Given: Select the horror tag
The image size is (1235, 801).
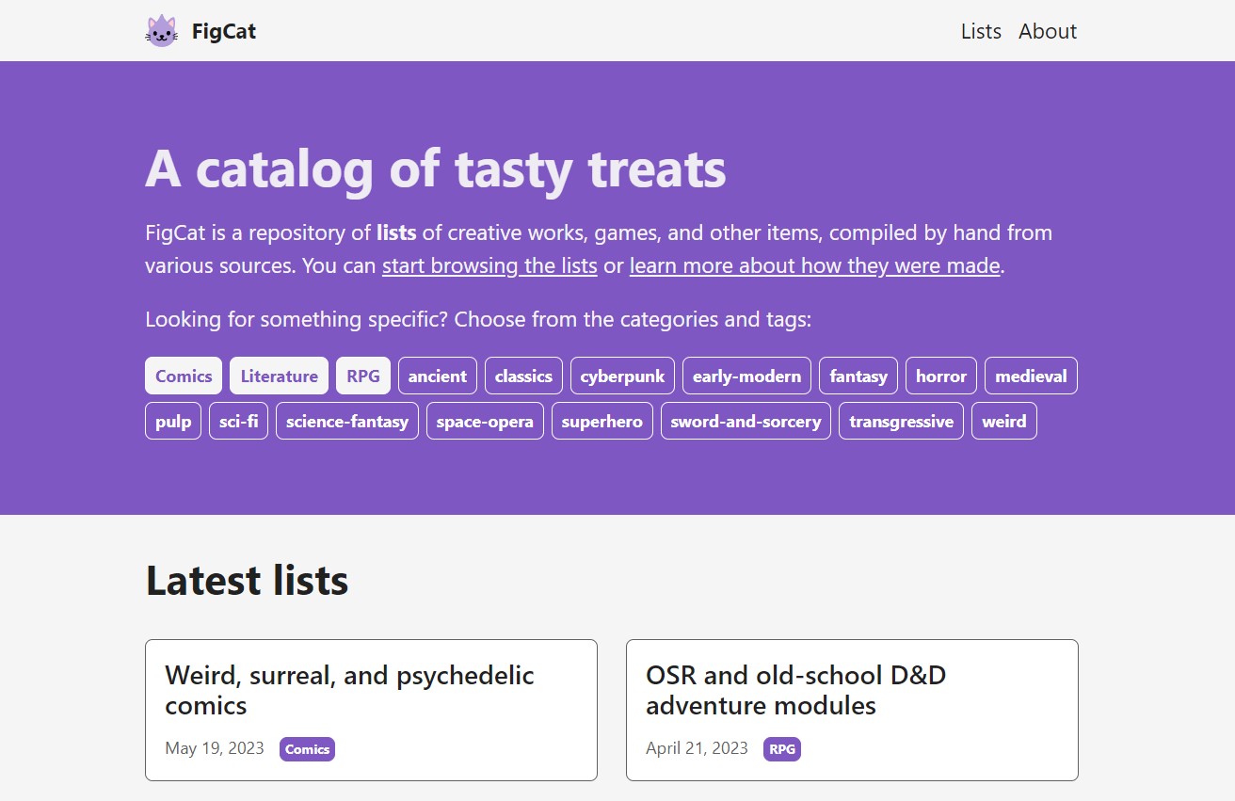Looking at the screenshot, I should point(940,376).
